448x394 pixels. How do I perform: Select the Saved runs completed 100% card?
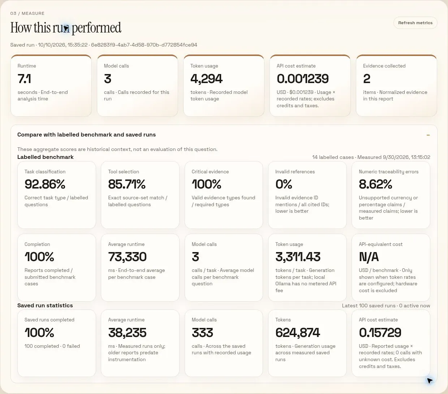[57, 343]
